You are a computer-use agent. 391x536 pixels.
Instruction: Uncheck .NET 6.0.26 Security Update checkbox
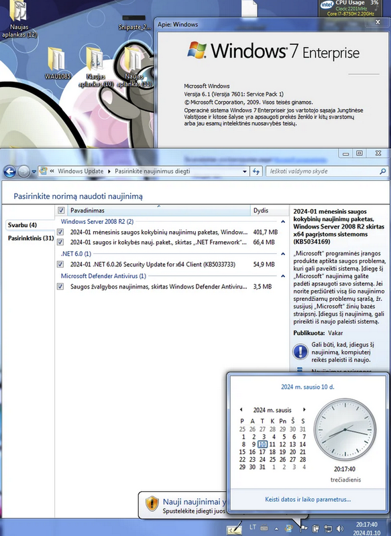[x=60, y=264]
